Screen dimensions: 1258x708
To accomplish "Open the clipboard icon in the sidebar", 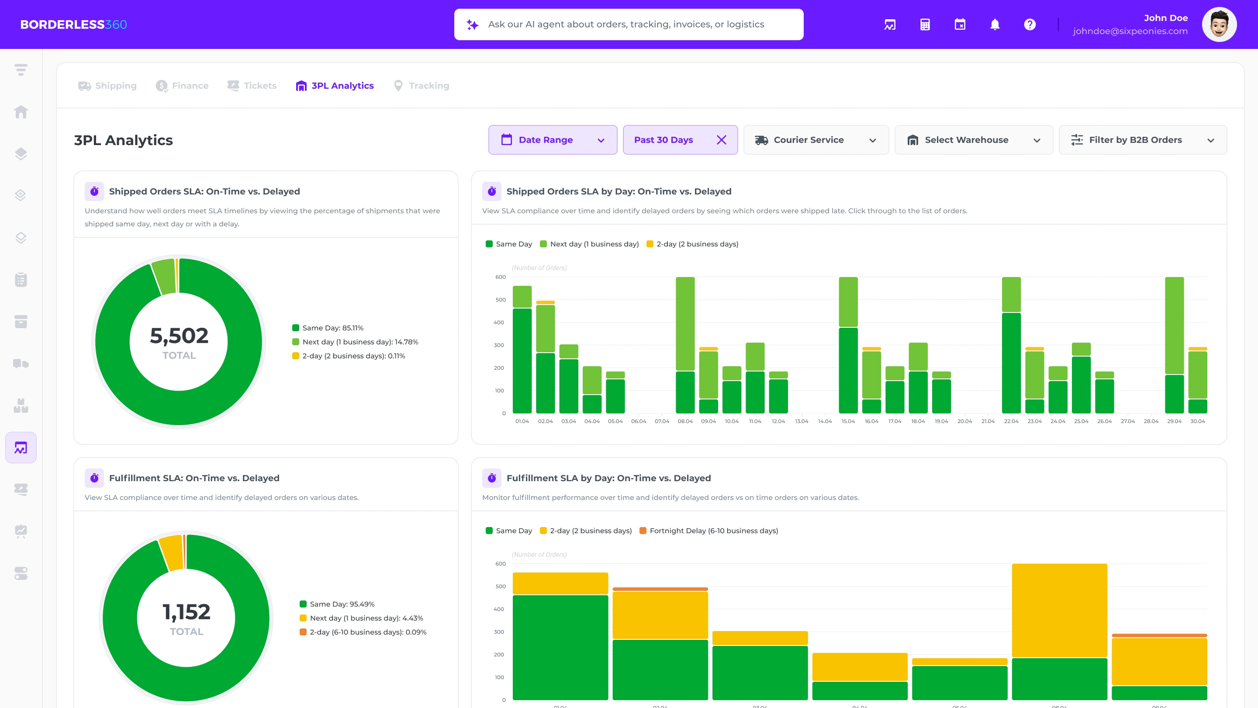I will [21, 280].
